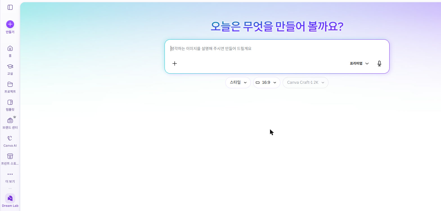The height and width of the screenshot is (211, 441).
Task: Open 프로젝트 folder section
Action: [x=10, y=87]
